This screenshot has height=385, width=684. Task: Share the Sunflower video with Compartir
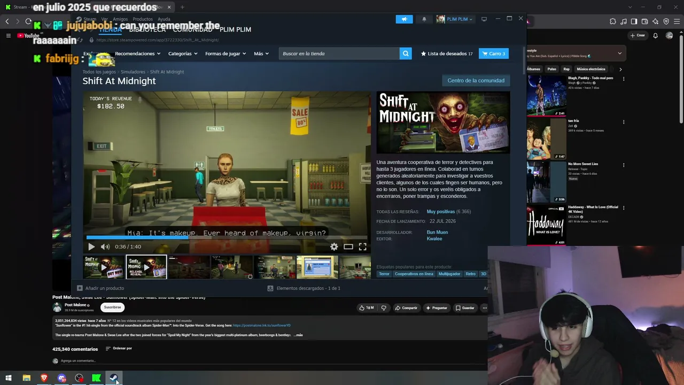(x=406, y=308)
